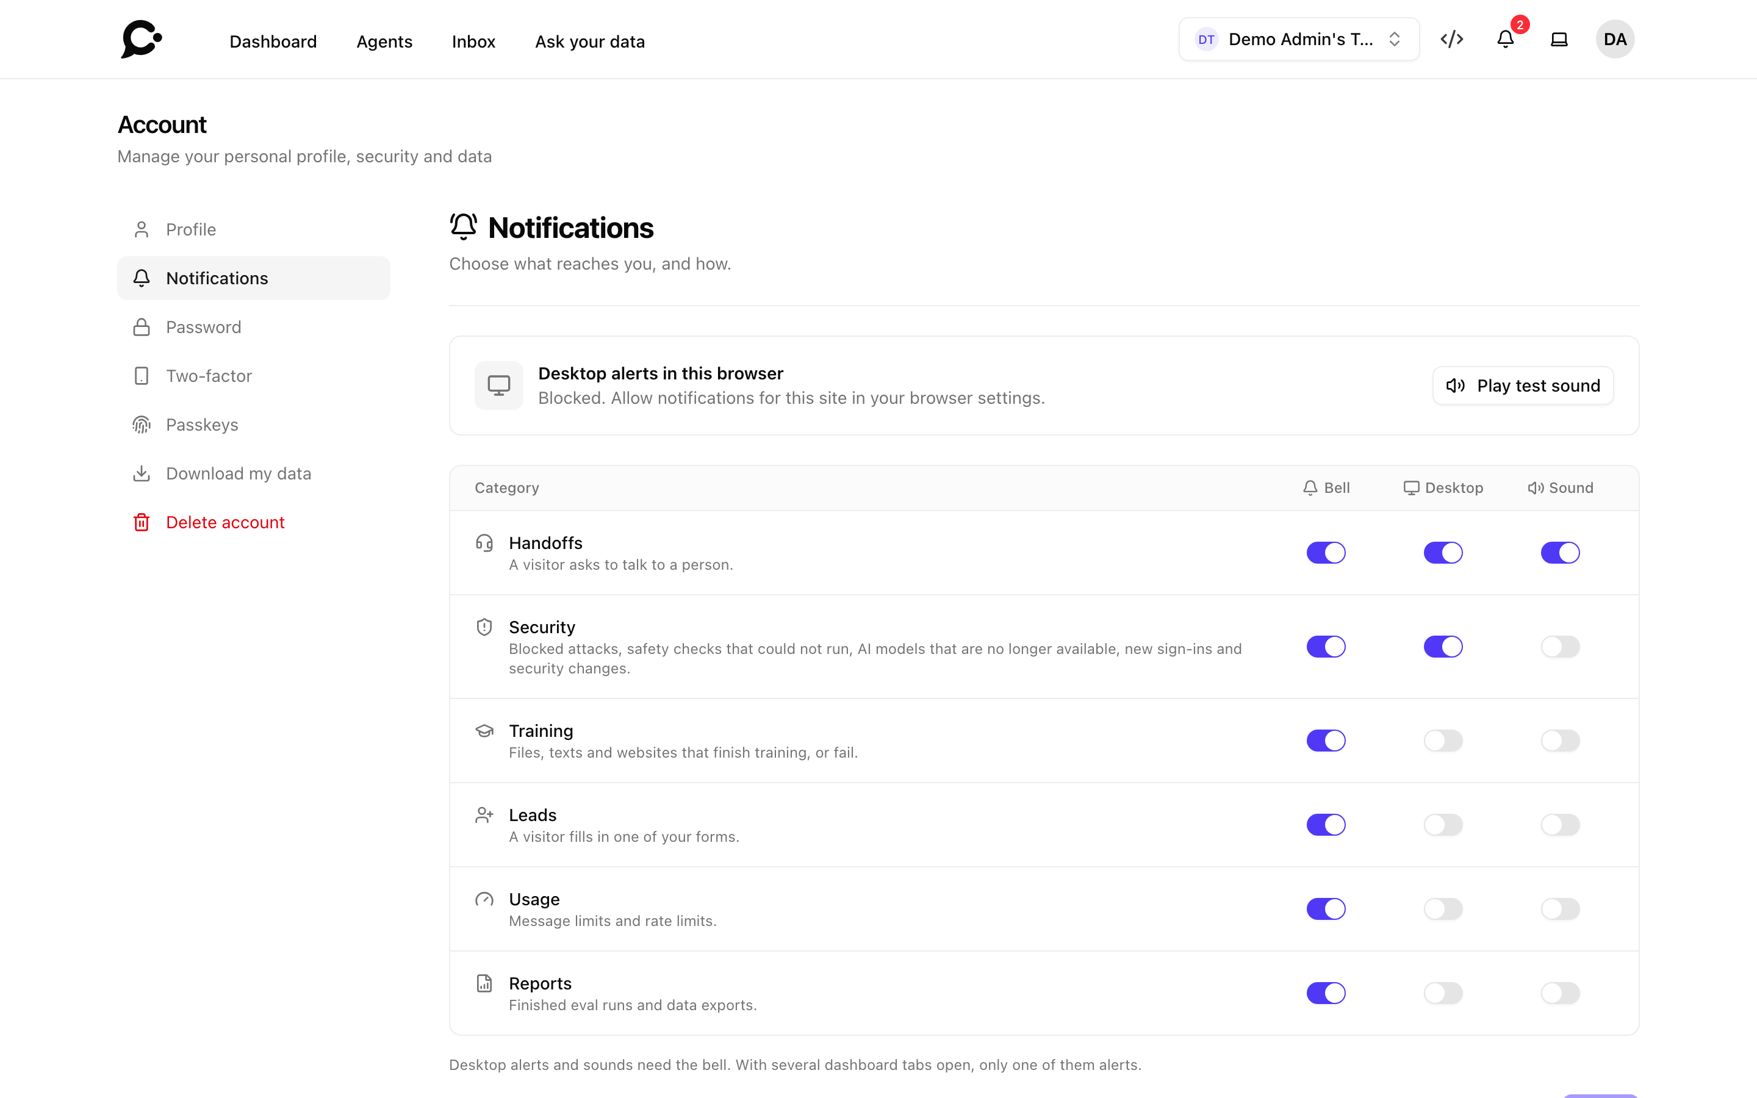Screen dimensions: 1757x1098
Task: Click the desktop monitor icon in alerts card
Action: 499,386
